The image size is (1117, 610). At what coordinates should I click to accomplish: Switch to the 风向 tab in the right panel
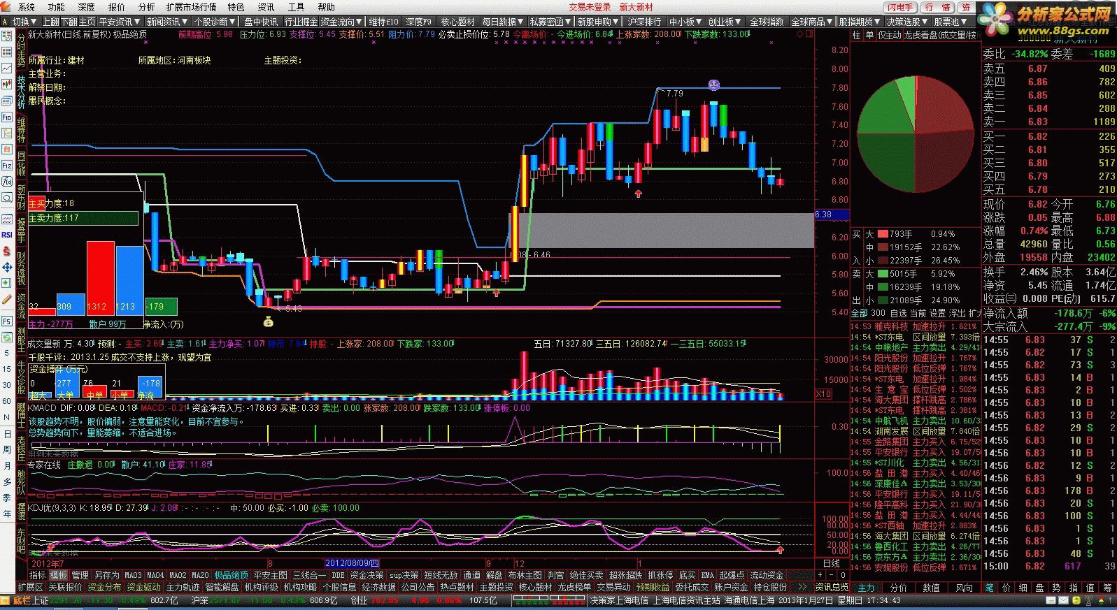point(964,588)
